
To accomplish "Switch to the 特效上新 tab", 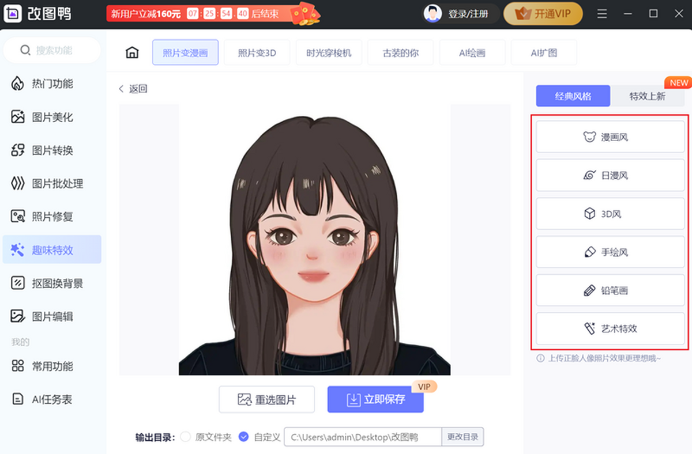I will 648,96.
